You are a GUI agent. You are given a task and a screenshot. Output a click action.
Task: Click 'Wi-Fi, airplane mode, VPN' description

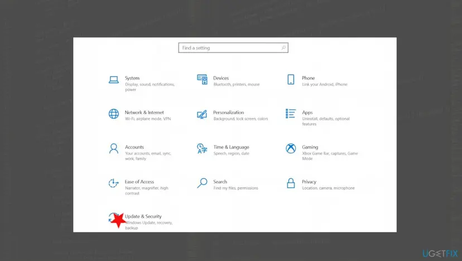(148, 119)
